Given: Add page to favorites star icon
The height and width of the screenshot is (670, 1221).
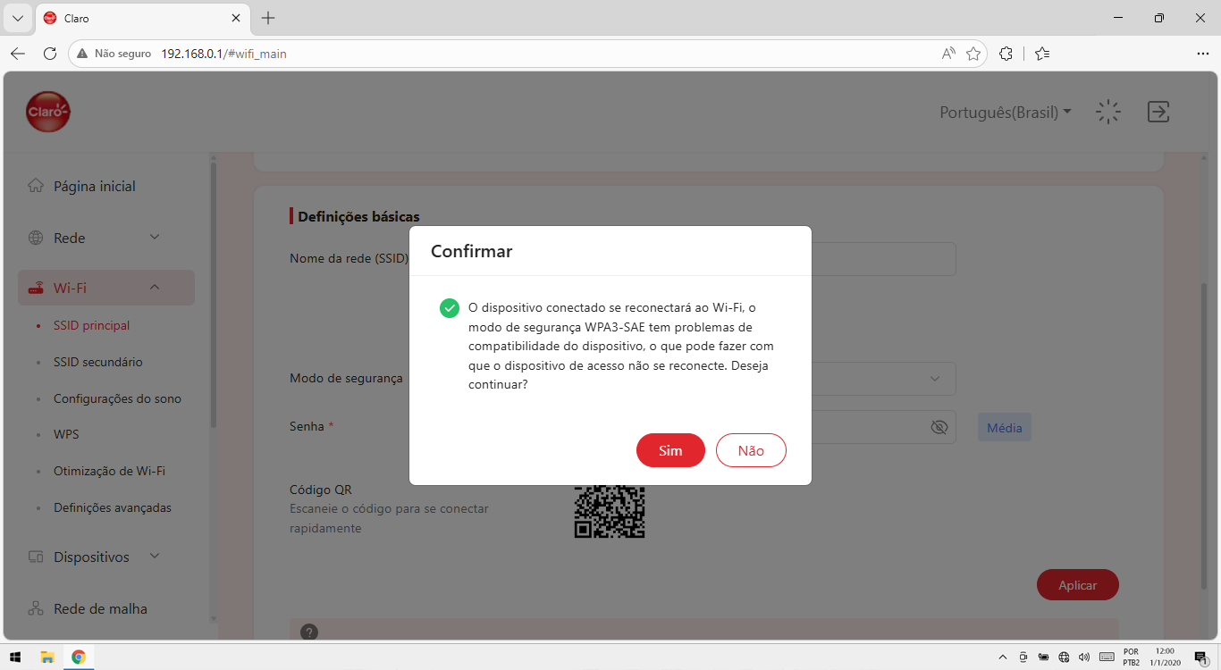Looking at the screenshot, I should (x=973, y=54).
